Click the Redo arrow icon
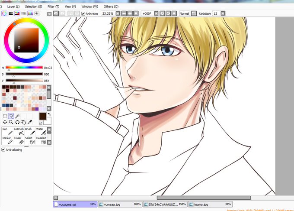 click(62, 13)
